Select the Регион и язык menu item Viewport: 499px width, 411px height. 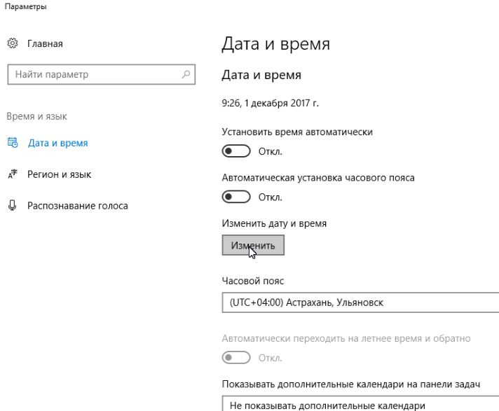[59, 174]
